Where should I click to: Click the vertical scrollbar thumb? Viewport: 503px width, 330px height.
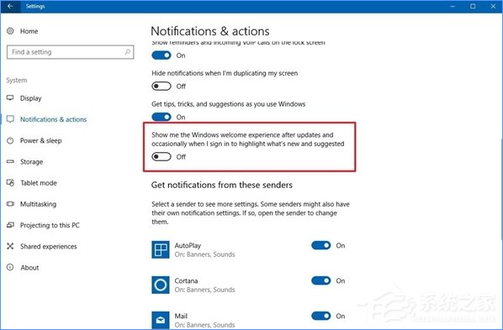(x=501, y=189)
